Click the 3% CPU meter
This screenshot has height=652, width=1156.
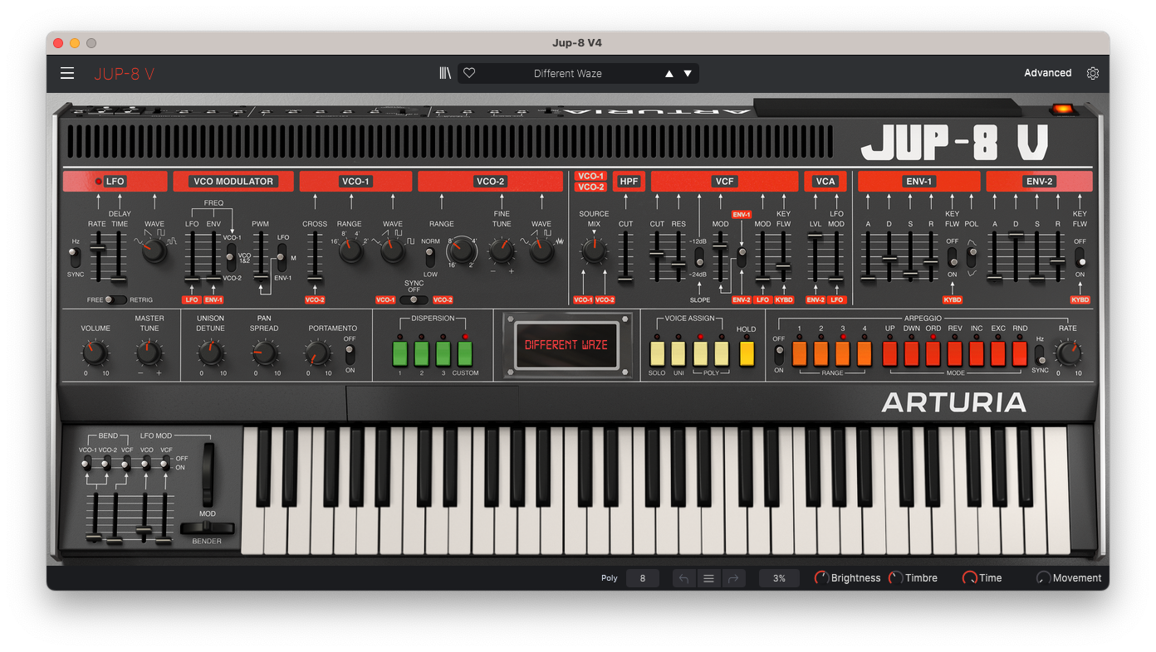(x=779, y=578)
